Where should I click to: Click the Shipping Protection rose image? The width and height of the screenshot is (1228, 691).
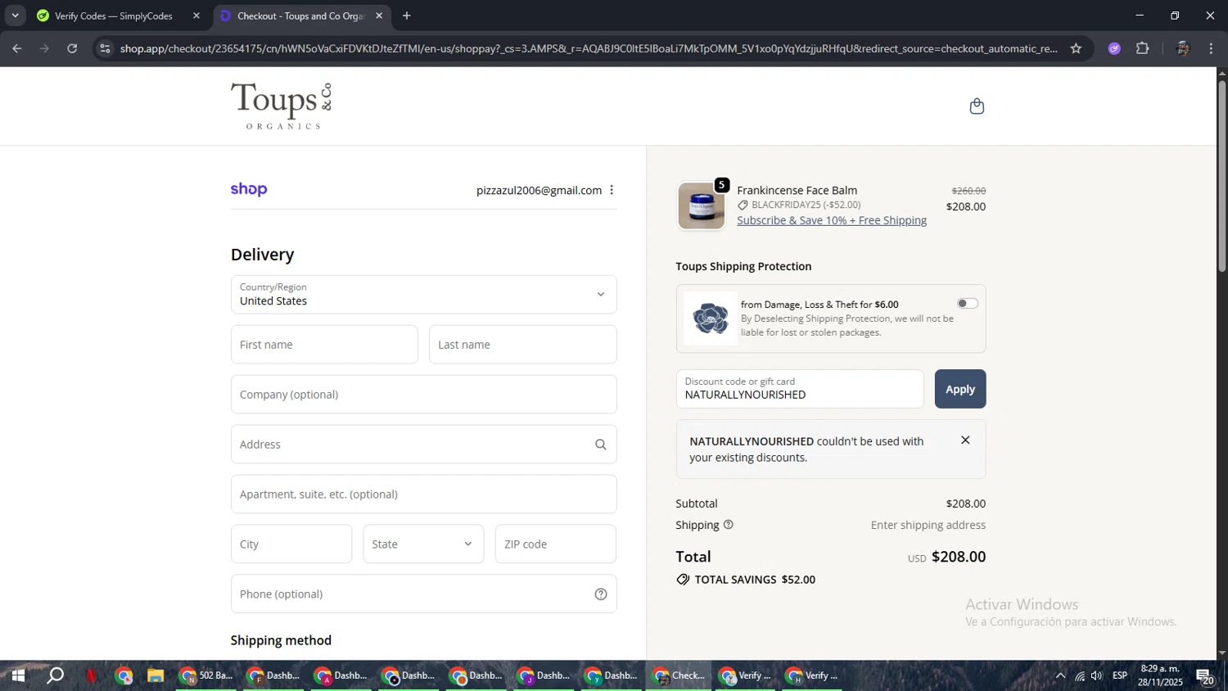pyautogui.click(x=710, y=318)
